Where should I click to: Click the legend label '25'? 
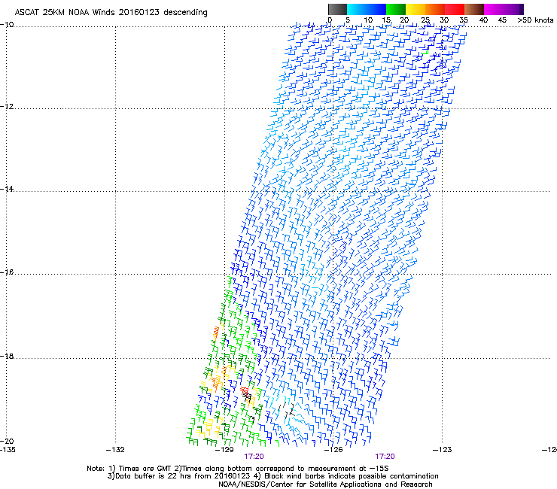click(x=425, y=20)
